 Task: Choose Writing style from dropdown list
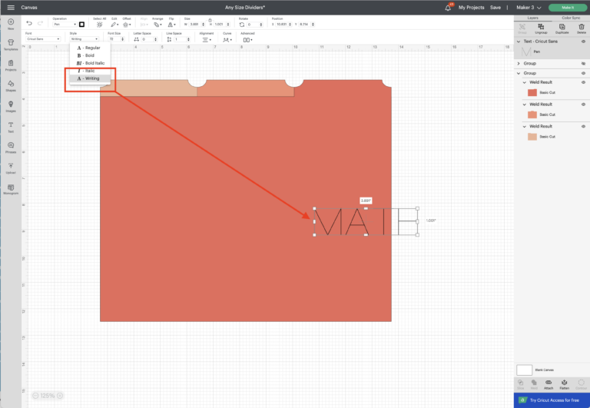pos(90,78)
